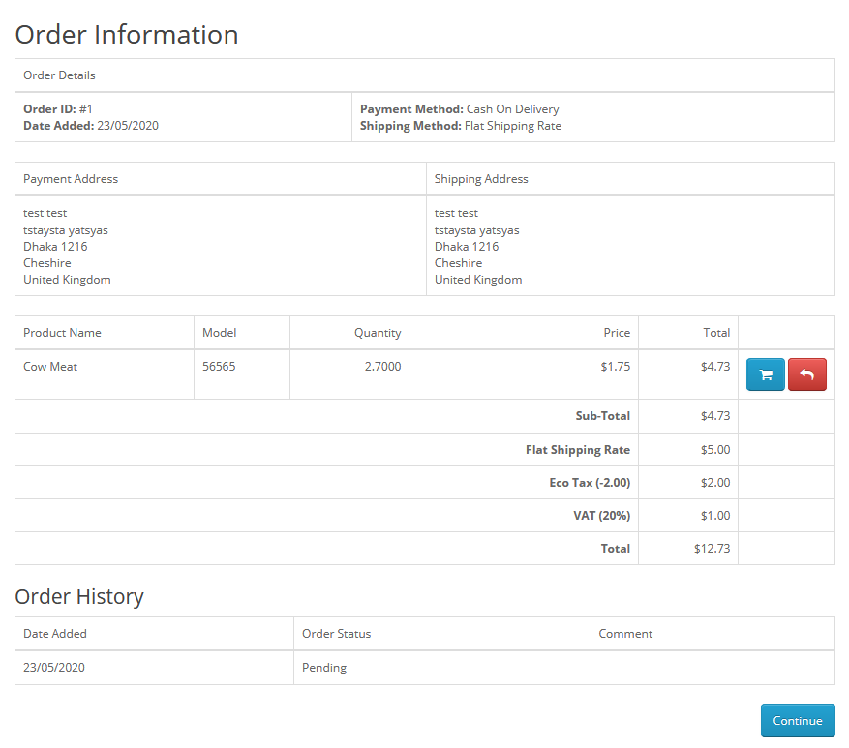This screenshot has height=748, width=849.
Task: Click the Pending order status cell
Action: click(x=324, y=668)
